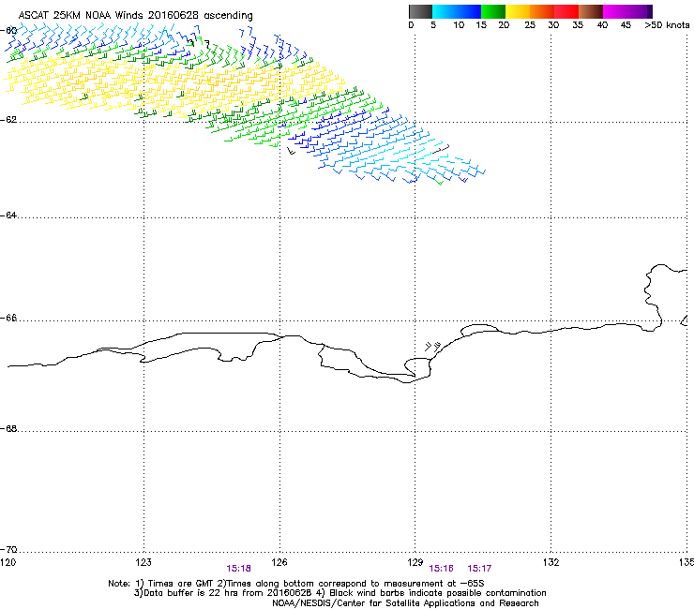
Task: Click the '45' label under the color scale
Action: 626,25
